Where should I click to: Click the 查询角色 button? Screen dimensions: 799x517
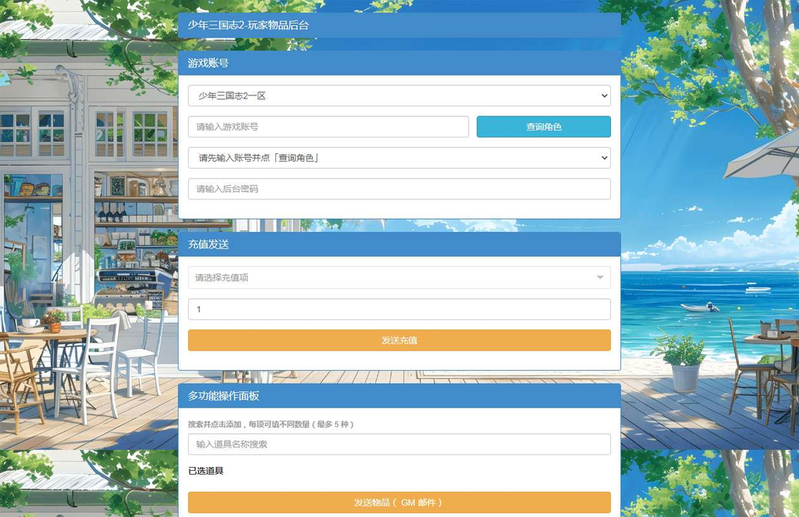click(x=543, y=127)
